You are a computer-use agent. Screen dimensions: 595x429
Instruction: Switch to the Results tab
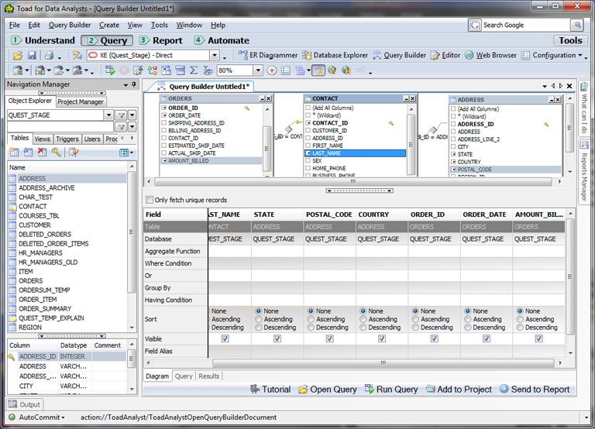(x=208, y=376)
